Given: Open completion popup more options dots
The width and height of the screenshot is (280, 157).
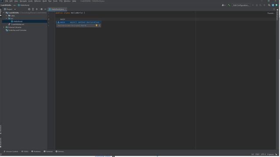Looking at the screenshot, I should pos(100,25).
